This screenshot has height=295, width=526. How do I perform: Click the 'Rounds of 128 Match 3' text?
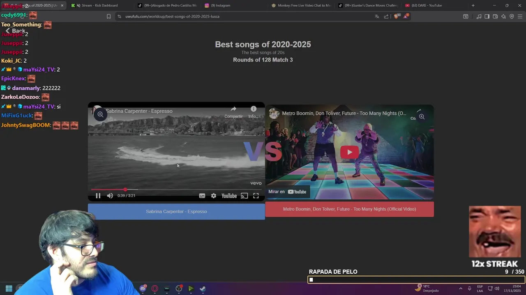[263, 60]
